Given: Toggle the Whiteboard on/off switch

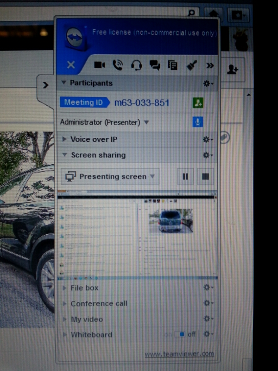Looking at the screenshot, I should click(x=179, y=334).
